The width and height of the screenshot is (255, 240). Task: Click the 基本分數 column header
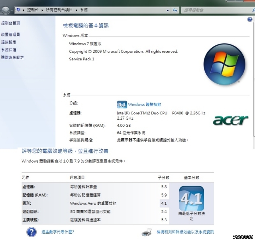tap(192, 178)
